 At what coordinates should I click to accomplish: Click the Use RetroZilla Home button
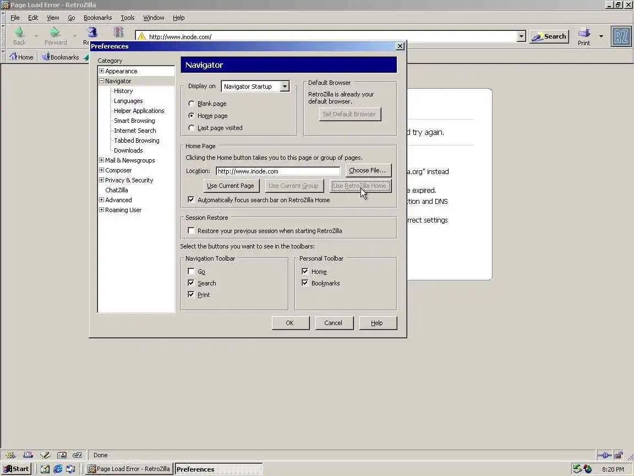360,186
